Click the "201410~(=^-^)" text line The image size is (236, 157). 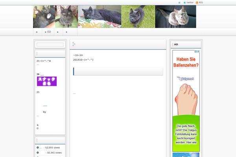(83, 60)
